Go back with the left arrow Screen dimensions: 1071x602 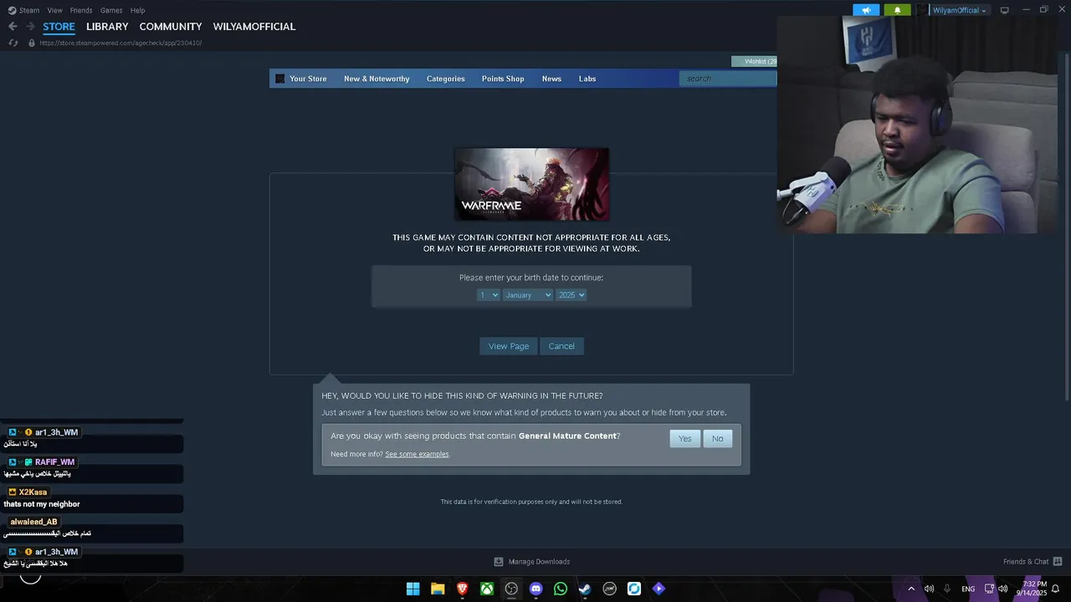pyautogui.click(x=13, y=27)
